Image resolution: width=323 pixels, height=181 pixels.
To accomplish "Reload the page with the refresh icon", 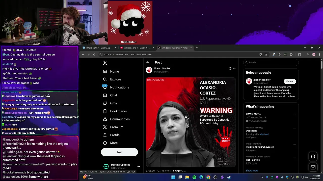I will coord(94,54).
